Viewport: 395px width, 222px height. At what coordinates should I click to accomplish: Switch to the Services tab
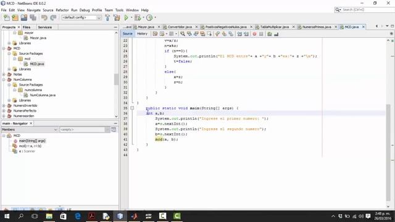coord(45,27)
